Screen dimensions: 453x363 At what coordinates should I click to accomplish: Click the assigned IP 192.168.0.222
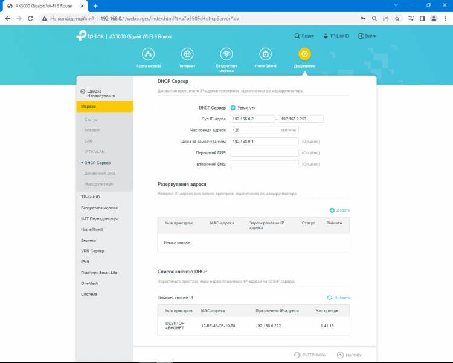point(268,326)
